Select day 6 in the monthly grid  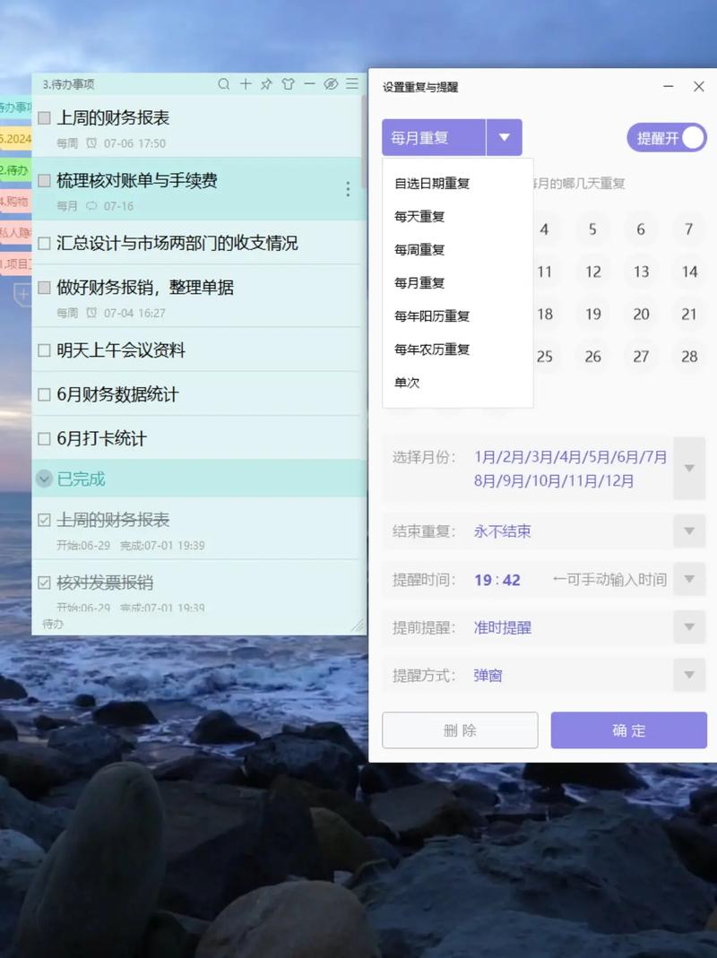point(641,229)
